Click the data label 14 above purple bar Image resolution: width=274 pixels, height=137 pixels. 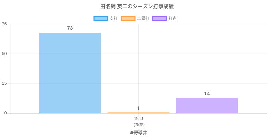pyautogui.click(x=207, y=94)
